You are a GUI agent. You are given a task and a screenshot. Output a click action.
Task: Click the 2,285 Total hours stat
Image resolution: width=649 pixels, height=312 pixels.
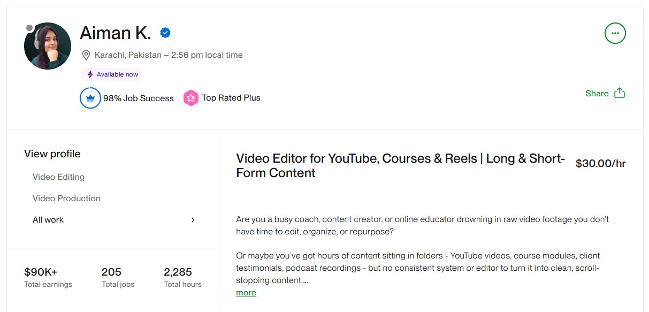coord(183,277)
